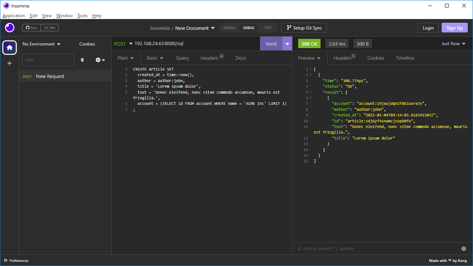473x266 pixels.
Task: Open the Window menu
Action: 65,16
